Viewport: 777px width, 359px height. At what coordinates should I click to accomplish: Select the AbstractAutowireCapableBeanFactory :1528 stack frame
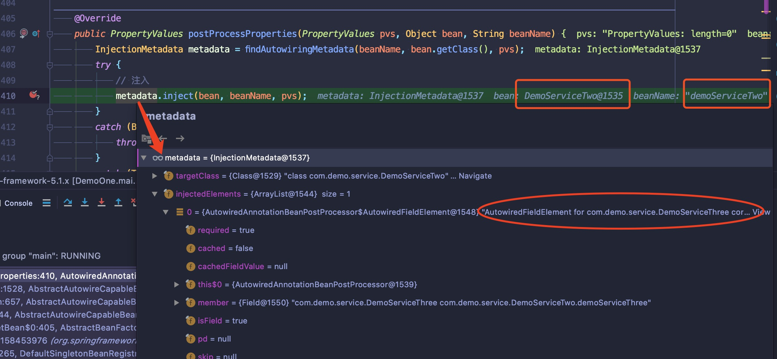[68, 289]
